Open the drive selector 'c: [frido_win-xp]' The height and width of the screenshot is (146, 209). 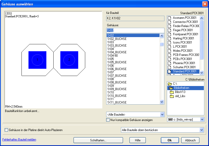click(202, 119)
